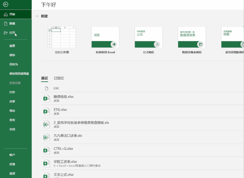
Task: Switch to the 已固定 tab
Action: click(59, 78)
